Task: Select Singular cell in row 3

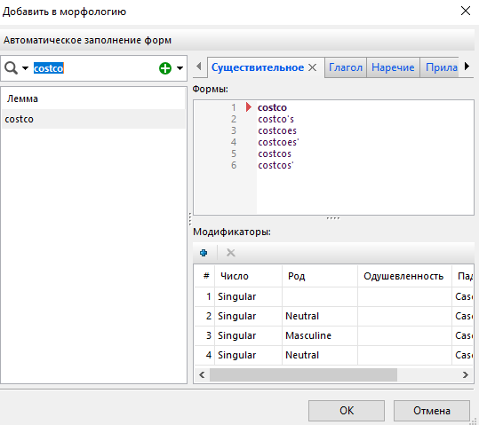Action: pyautogui.click(x=248, y=335)
